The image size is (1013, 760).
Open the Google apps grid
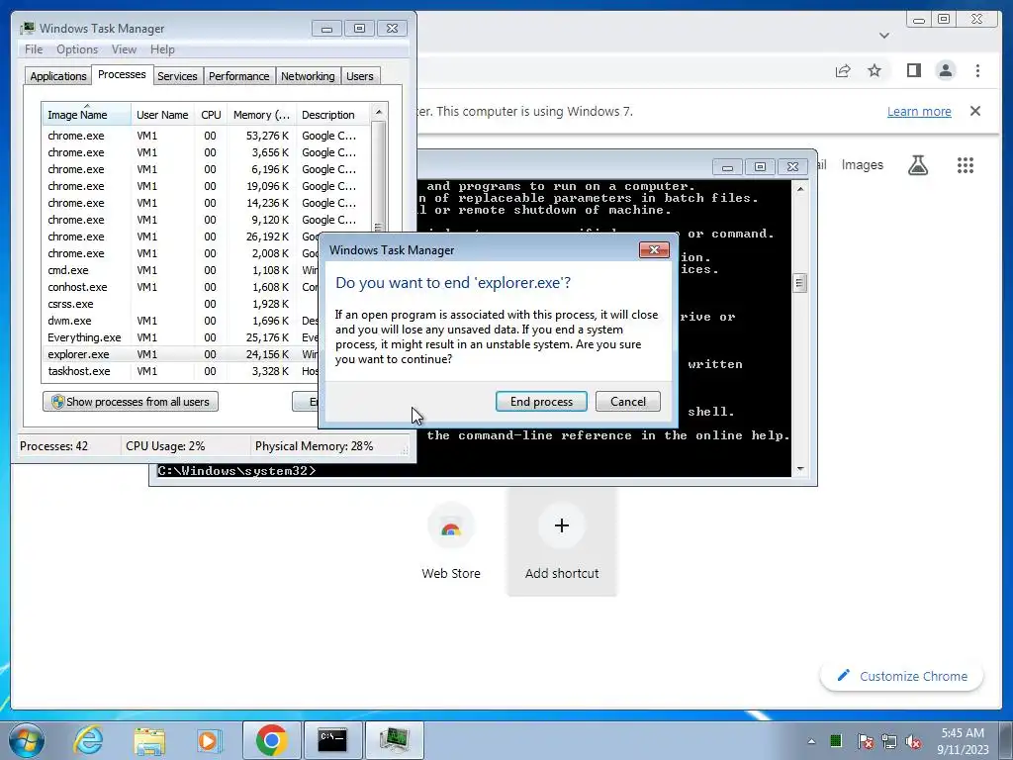966,165
